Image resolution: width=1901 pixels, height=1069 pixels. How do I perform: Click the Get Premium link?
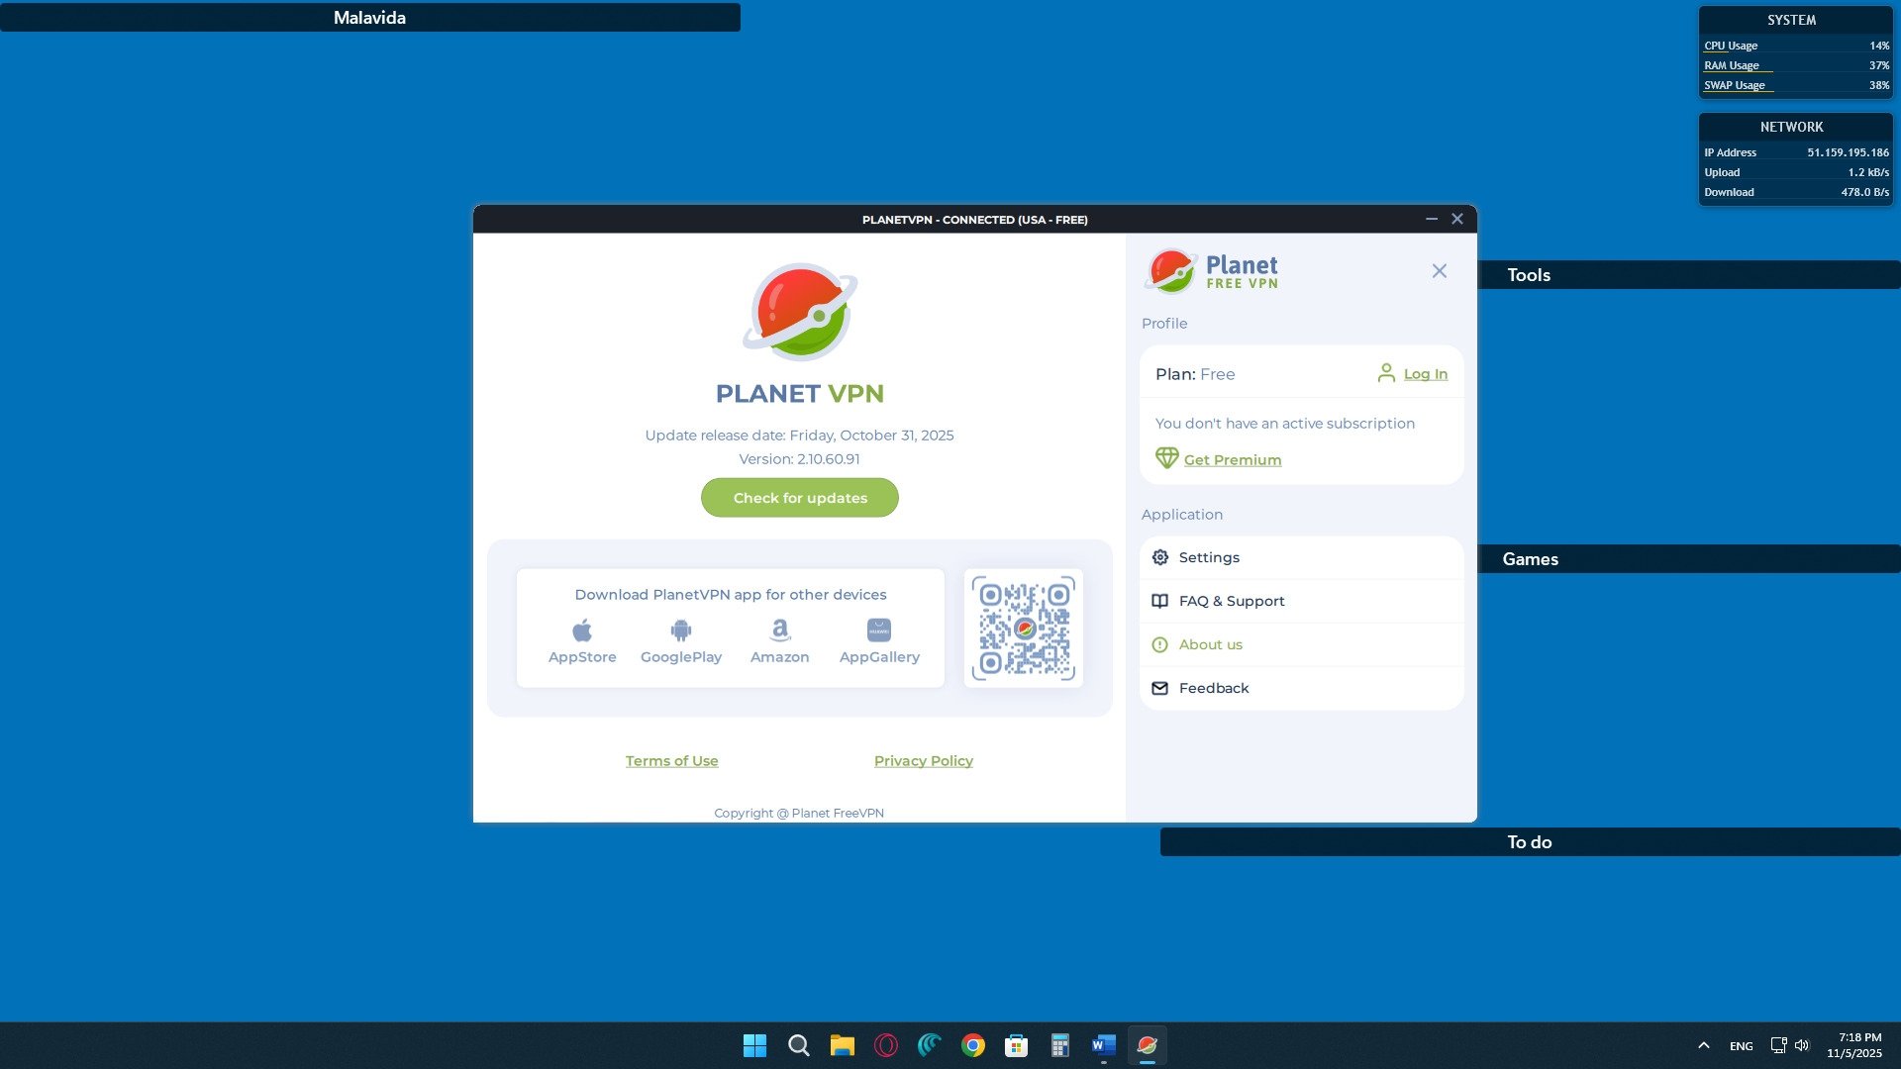(1232, 460)
